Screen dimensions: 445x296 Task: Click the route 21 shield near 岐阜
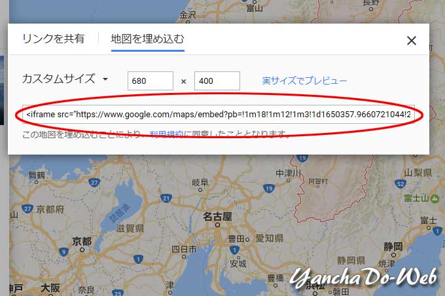[166, 198]
